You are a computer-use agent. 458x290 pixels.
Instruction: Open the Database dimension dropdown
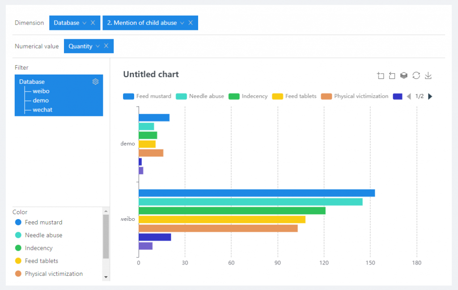pyautogui.click(x=84, y=23)
